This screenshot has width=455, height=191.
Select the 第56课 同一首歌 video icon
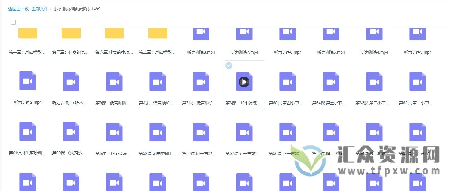tap(287, 131)
